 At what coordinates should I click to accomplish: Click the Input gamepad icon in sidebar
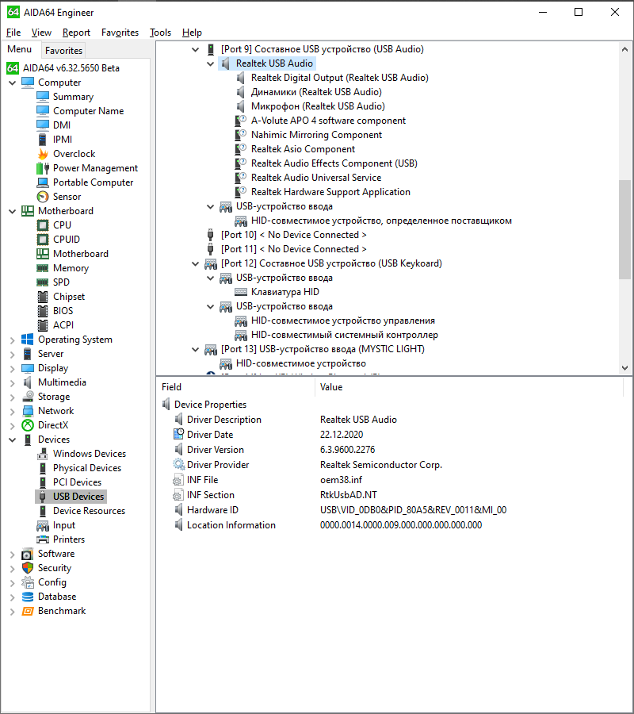43,525
